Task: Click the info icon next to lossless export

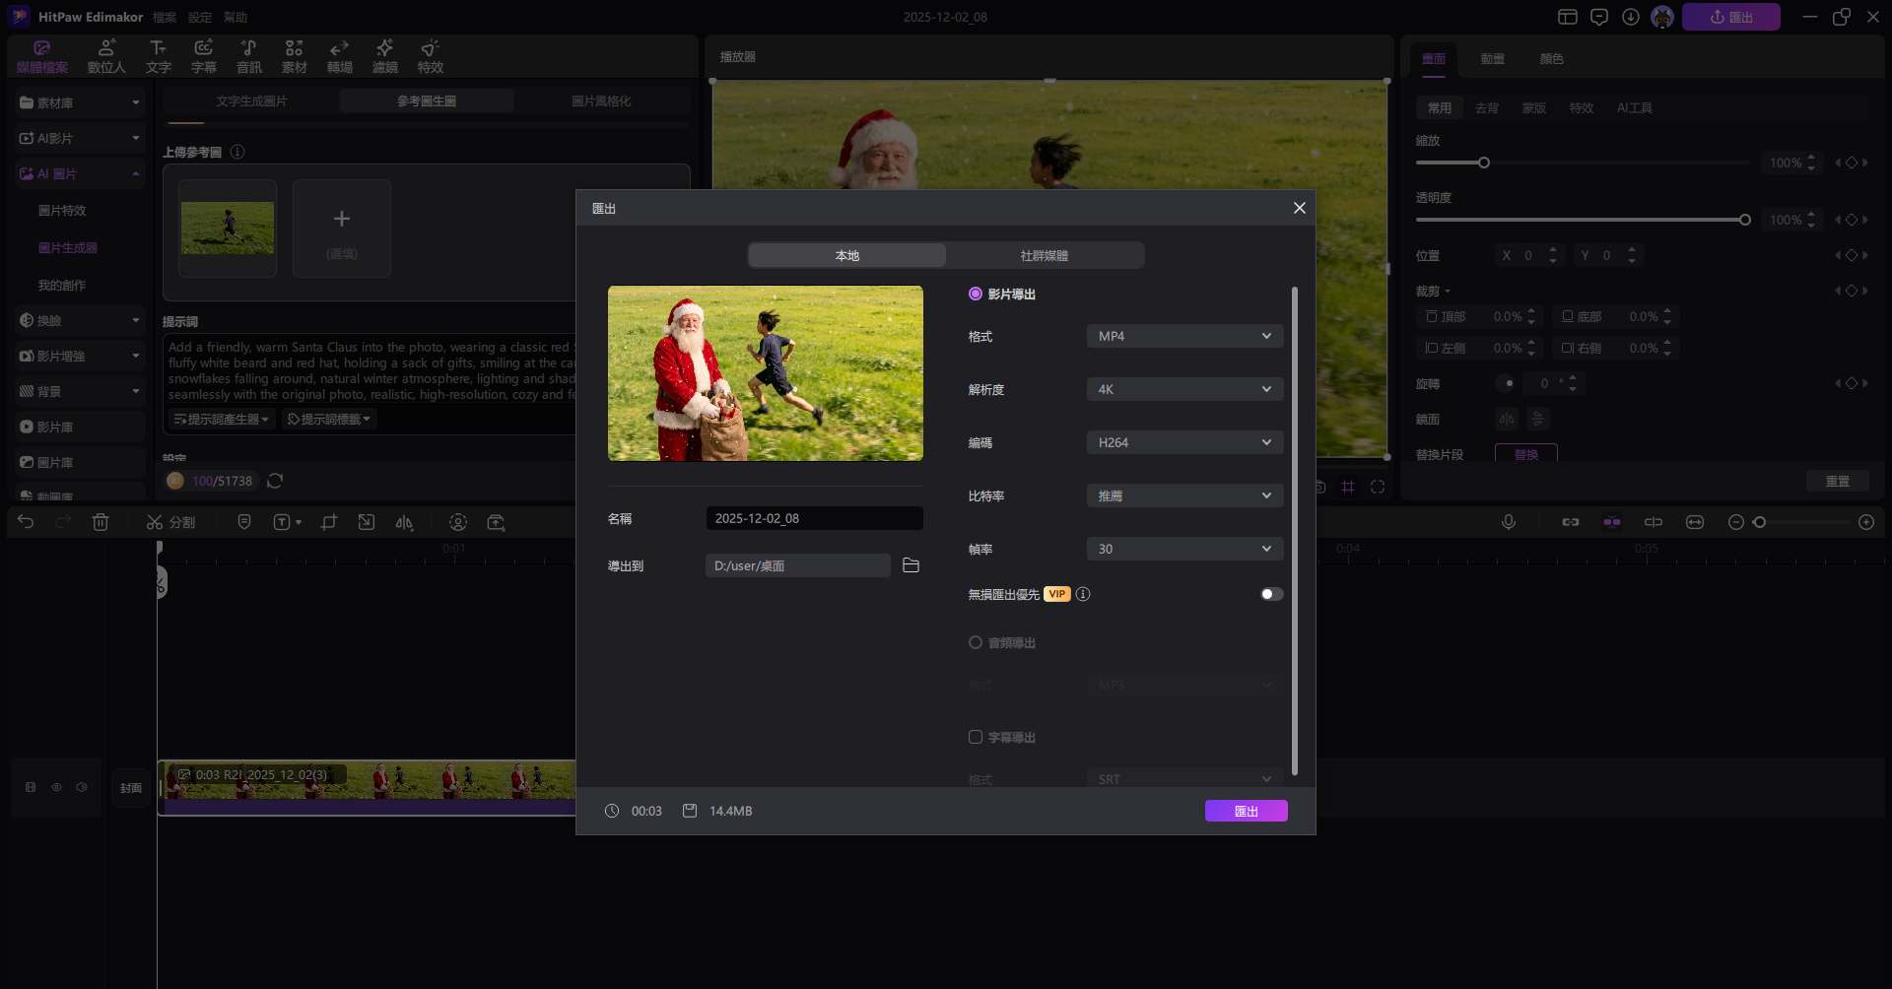Action: 1083,594
